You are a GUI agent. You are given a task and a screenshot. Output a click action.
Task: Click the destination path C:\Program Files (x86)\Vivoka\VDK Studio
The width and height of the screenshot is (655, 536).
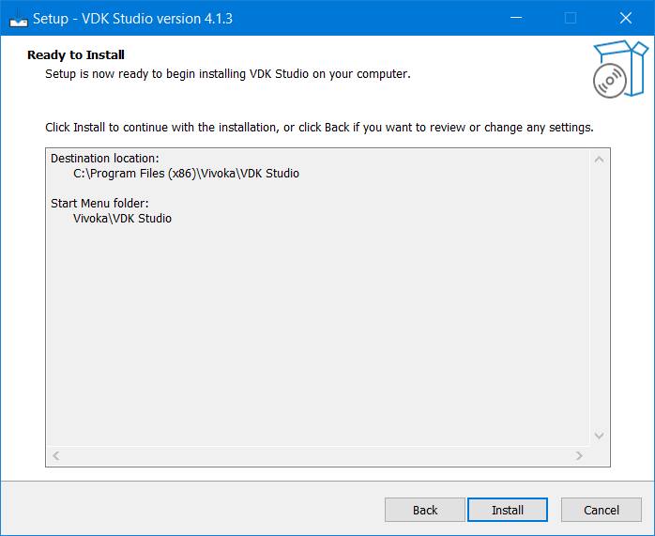186,174
